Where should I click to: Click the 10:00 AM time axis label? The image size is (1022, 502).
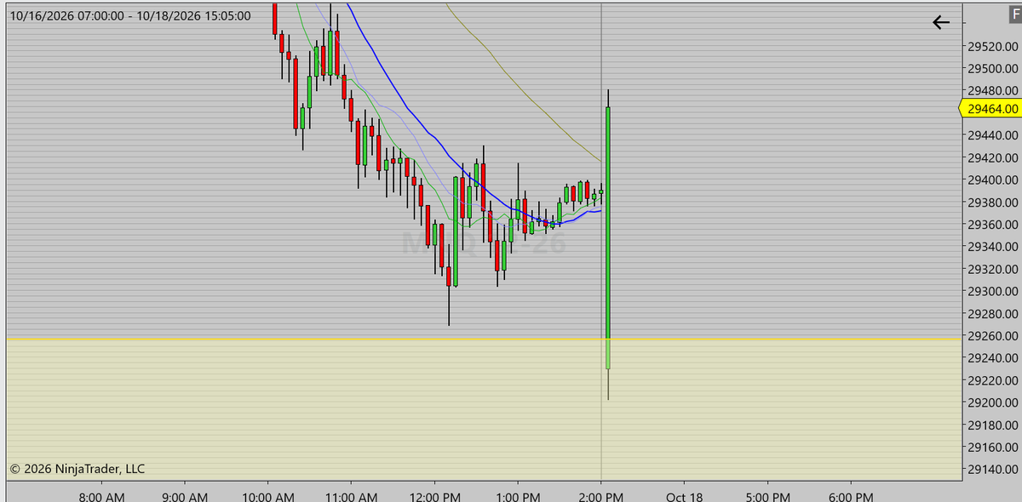click(267, 497)
